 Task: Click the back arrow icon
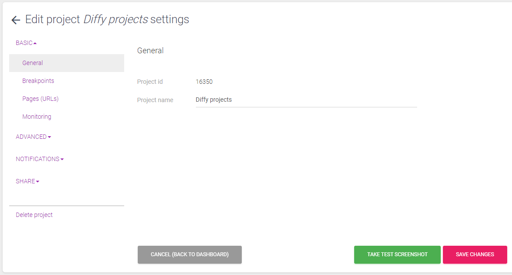pos(16,20)
